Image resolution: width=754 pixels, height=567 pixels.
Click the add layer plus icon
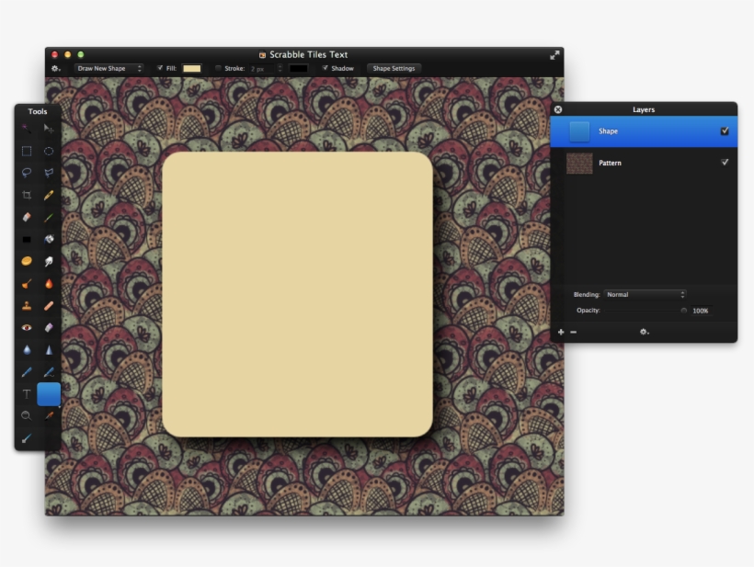[561, 332]
